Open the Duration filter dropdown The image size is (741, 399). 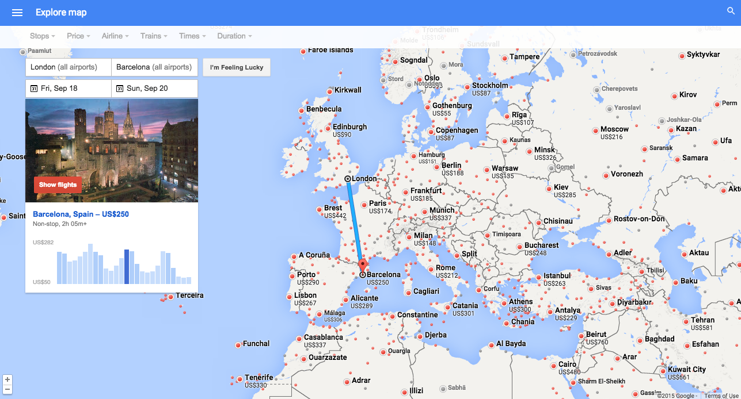click(235, 36)
